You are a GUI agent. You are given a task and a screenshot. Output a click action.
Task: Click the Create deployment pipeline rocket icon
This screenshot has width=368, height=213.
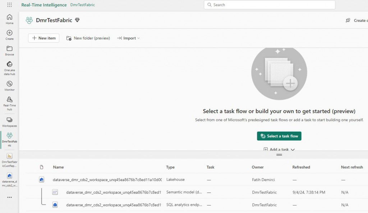point(348,20)
